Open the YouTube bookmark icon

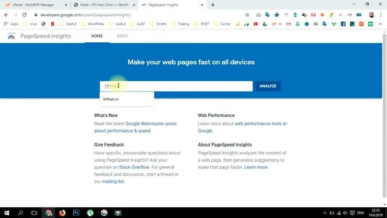pos(256,24)
